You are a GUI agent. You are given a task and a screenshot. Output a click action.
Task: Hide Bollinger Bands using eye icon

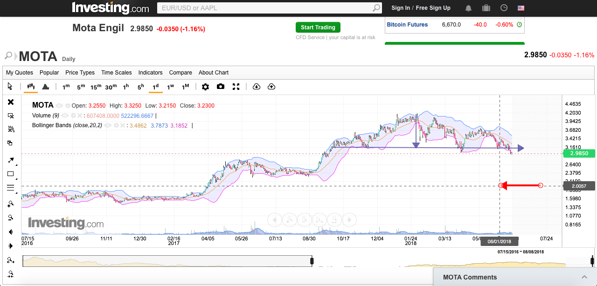click(108, 125)
